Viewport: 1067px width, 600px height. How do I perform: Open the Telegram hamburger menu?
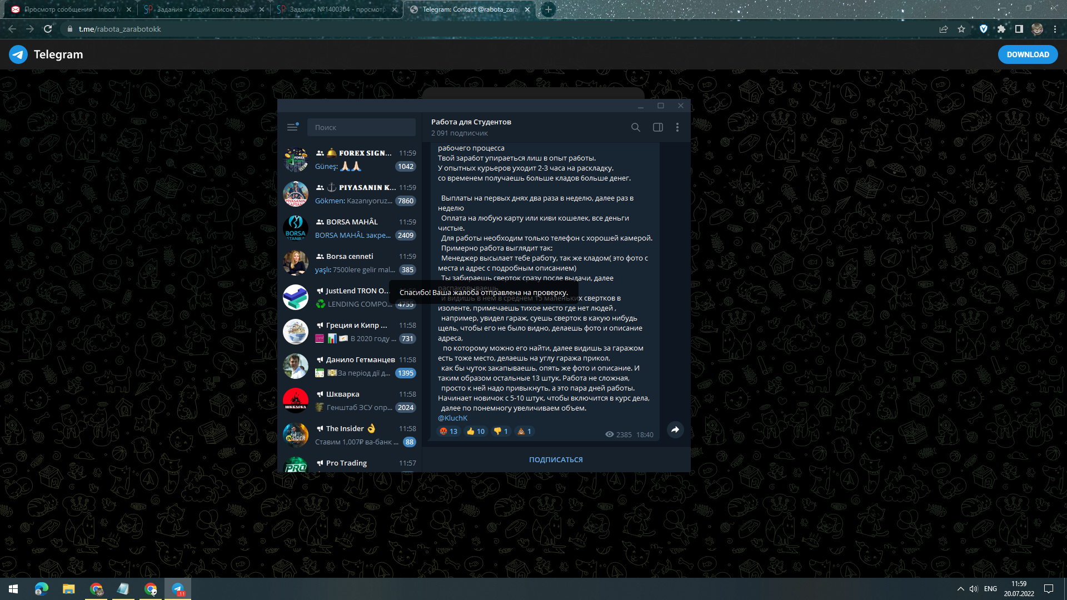pos(292,127)
